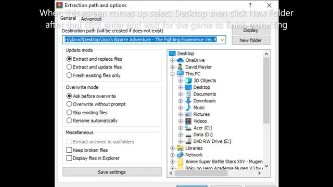Select the Network icon in the tree
This screenshot has height=187, width=333.
[x=180, y=155]
